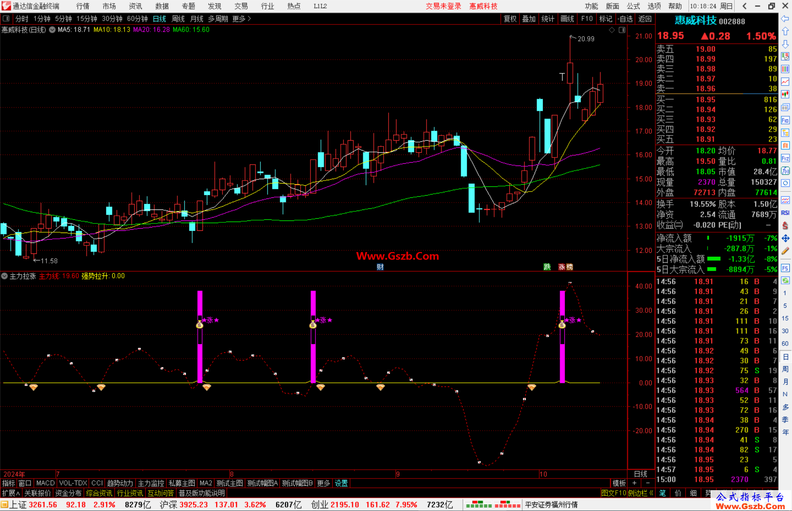Select the 笔 tick tab below the trade list

[662, 493]
